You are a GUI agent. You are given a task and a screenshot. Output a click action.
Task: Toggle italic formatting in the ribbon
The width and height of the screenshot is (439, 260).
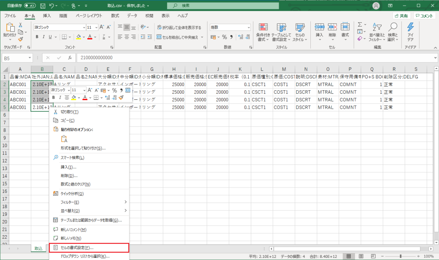point(44,37)
